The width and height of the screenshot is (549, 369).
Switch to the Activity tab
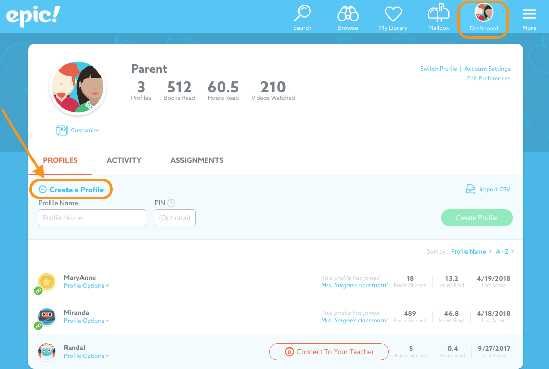coord(124,160)
